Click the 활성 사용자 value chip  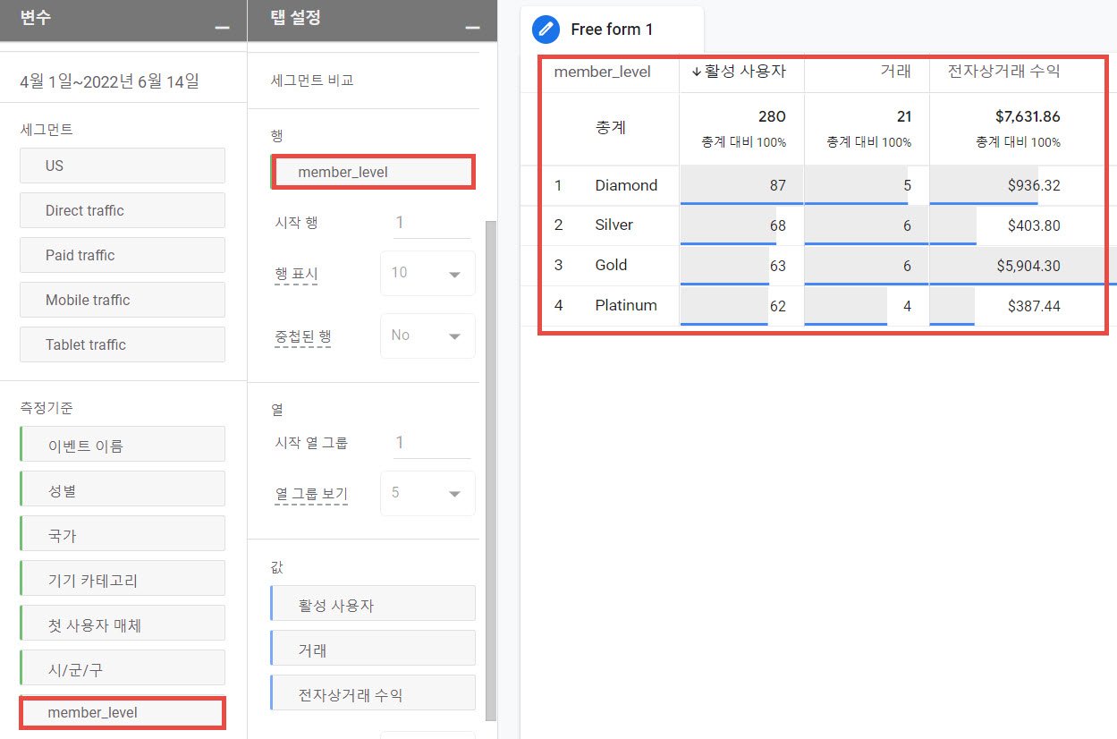coord(373,604)
